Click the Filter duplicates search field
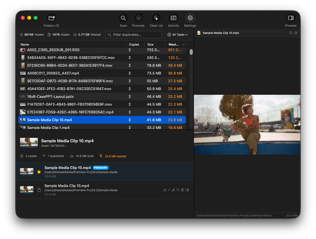 pos(134,34)
